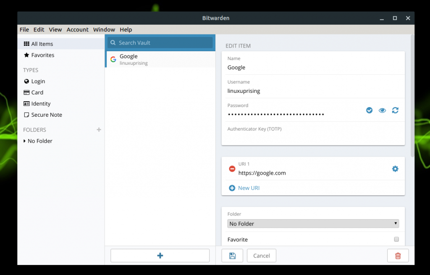The height and width of the screenshot is (275, 430).
Task: Toggle password visibility with the eye icon
Action: tap(382, 110)
